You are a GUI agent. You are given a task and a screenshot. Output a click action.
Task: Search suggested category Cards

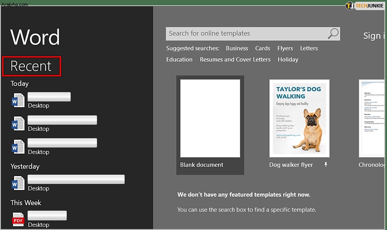click(x=262, y=48)
